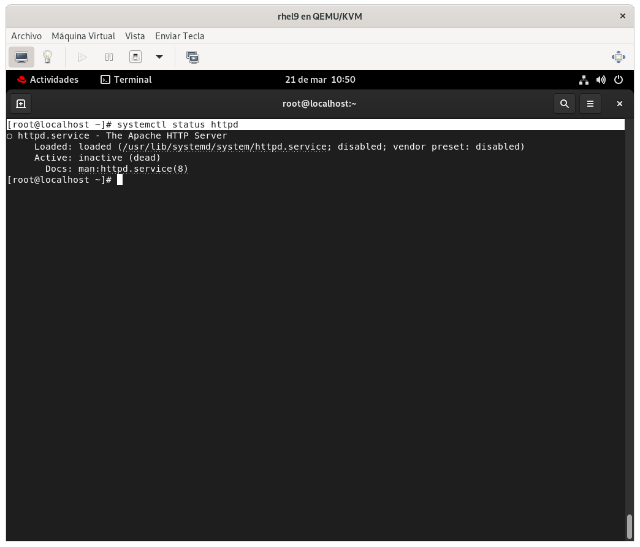Screen dimensions: 640x547
Task: Open the Archivo menu
Action: (x=26, y=36)
